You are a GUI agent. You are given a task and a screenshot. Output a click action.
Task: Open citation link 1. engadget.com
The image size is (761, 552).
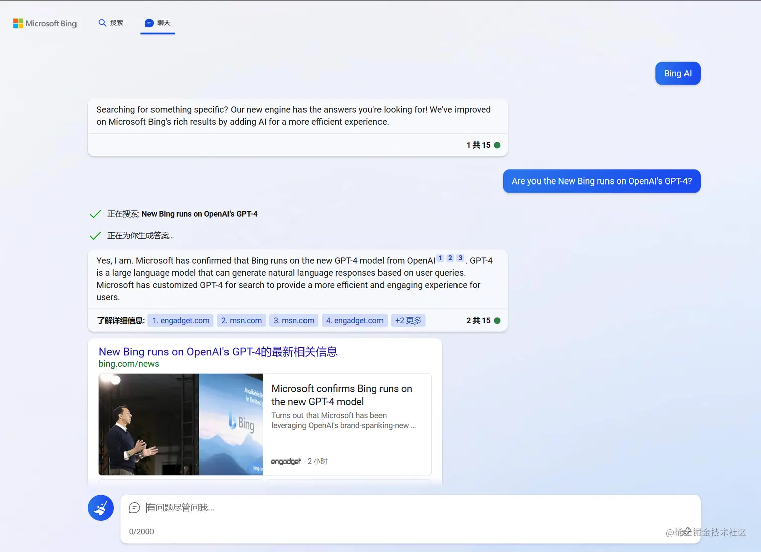181,320
